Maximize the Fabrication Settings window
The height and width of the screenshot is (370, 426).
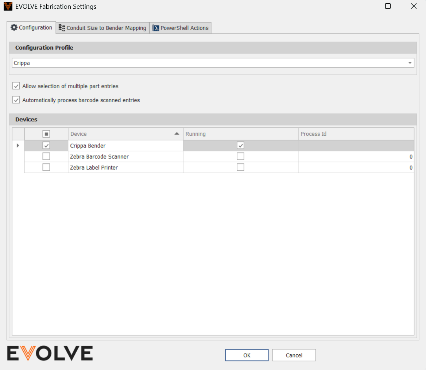pyautogui.click(x=388, y=6)
